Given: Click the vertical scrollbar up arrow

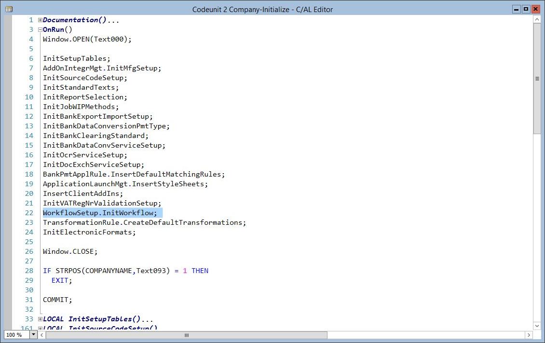Looking at the screenshot, I should point(537,20).
